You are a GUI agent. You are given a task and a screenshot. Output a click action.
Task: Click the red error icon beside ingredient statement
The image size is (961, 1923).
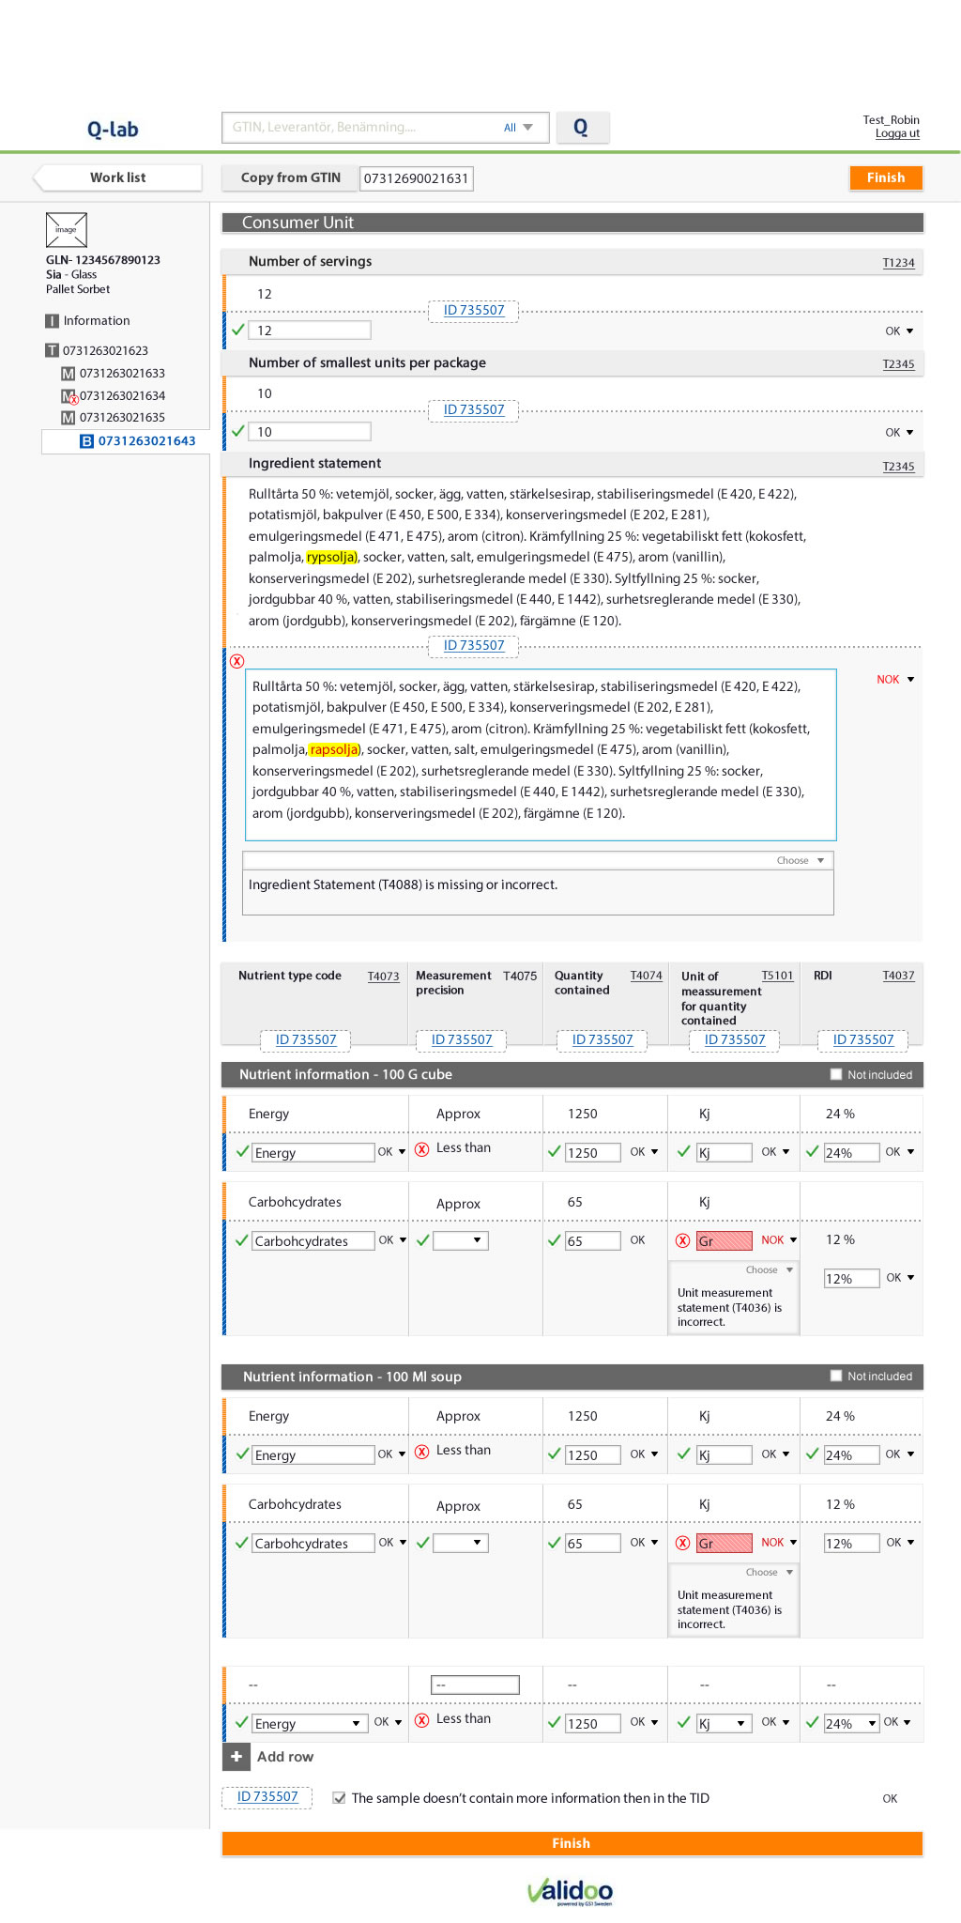[x=237, y=661]
